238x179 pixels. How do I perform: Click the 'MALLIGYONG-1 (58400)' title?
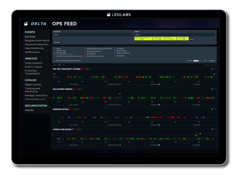pos(62,89)
